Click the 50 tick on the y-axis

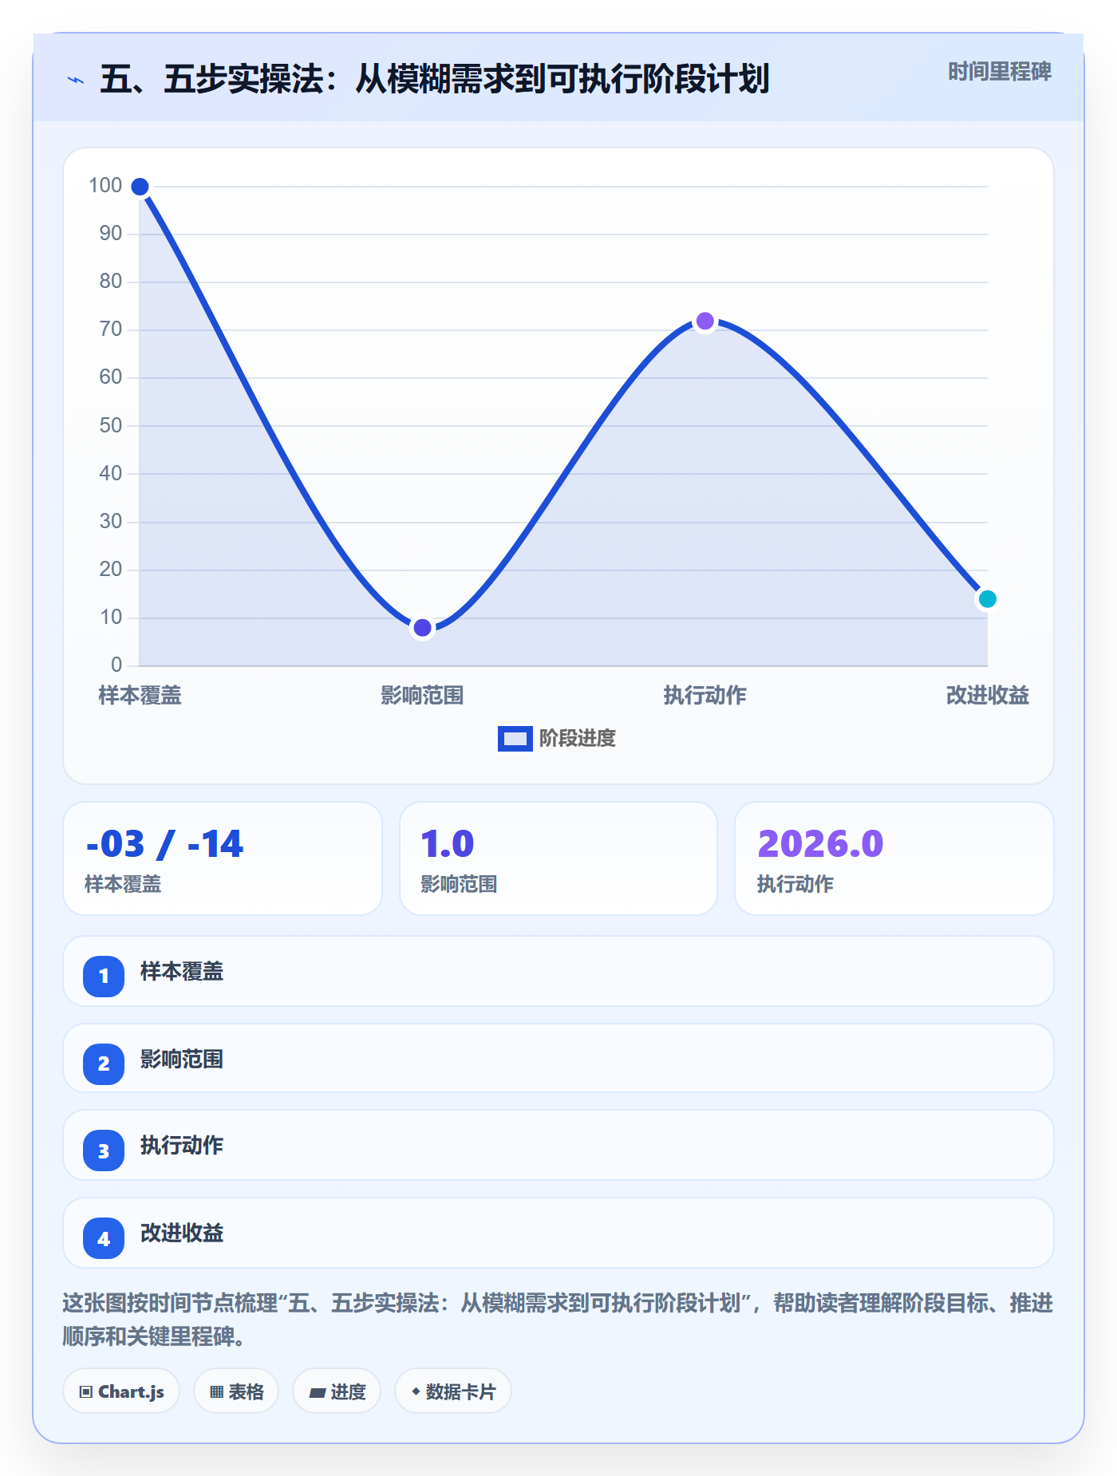(111, 425)
